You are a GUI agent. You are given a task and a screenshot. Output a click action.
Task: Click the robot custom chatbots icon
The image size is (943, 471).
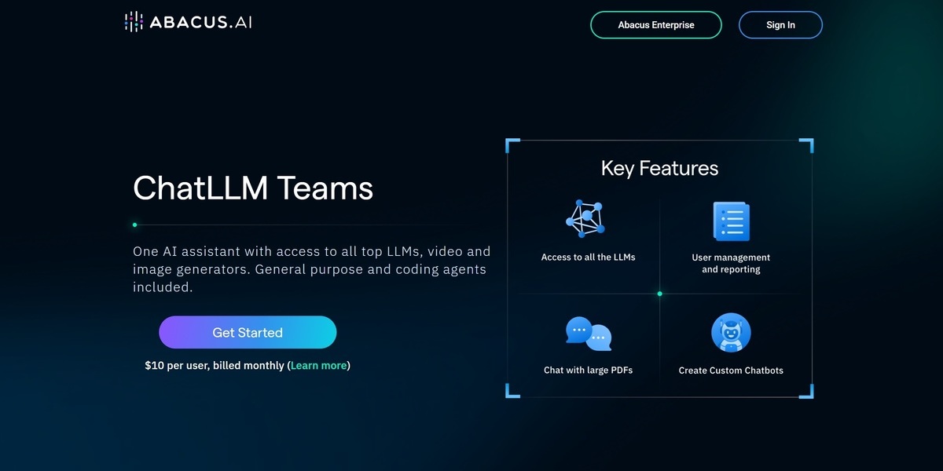tap(731, 333)
